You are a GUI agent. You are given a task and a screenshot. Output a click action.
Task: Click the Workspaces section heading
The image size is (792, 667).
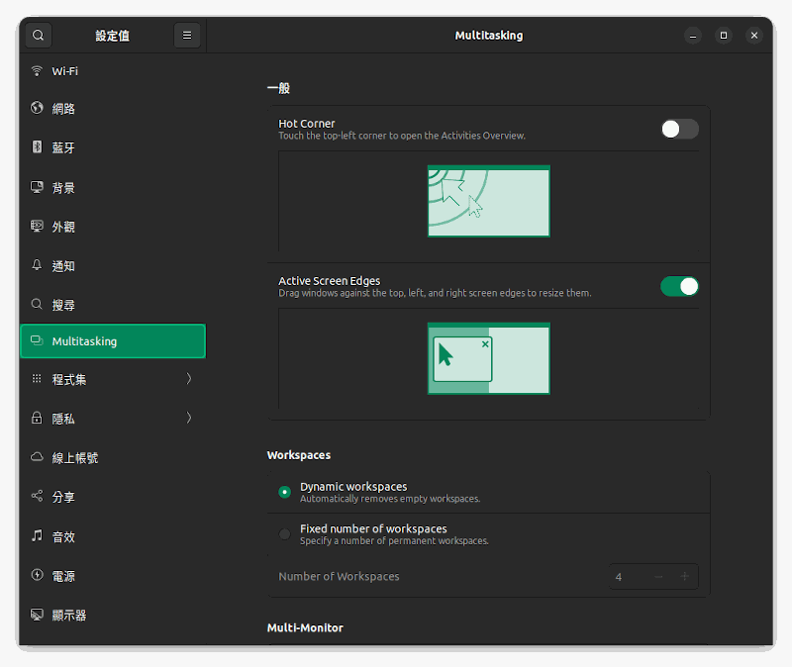coord(299,455)
